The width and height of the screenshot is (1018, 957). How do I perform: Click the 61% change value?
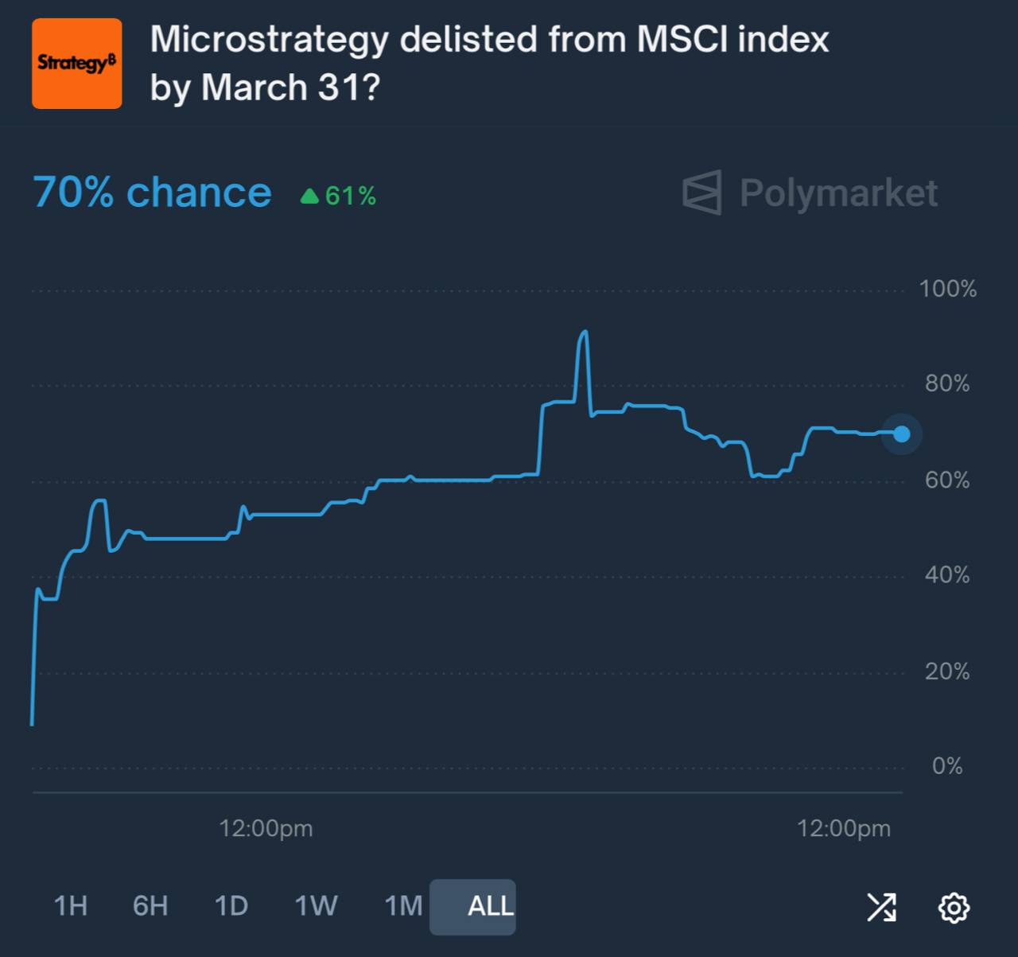(350, 196)
